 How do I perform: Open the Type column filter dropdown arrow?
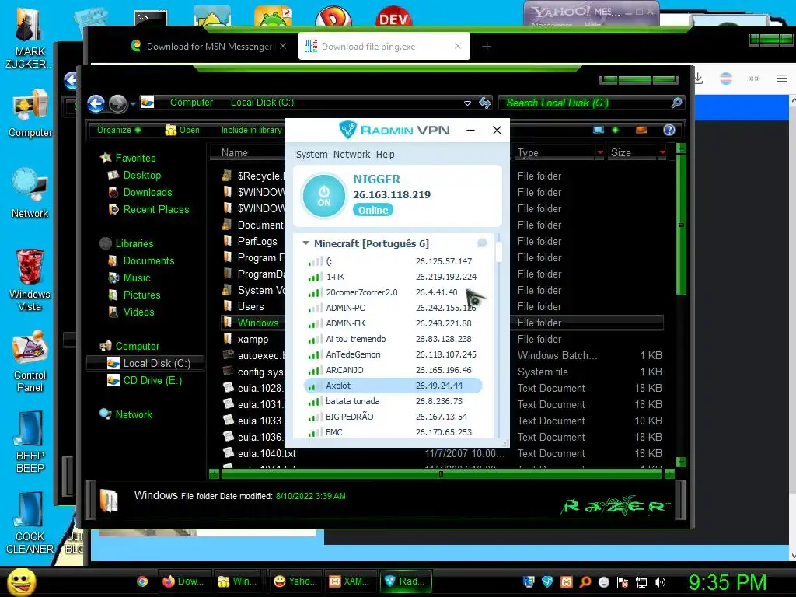pyautogui.click(x=600, y=152)
